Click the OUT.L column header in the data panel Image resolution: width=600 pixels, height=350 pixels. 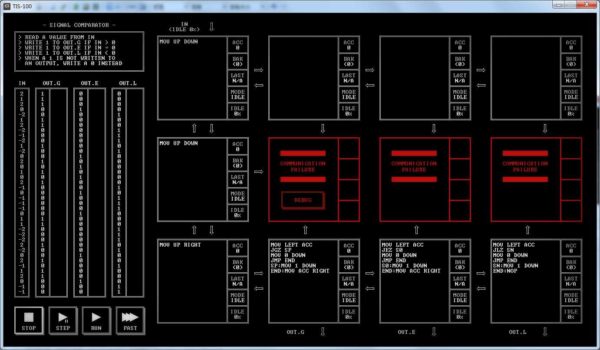click(x=128, y=83)
